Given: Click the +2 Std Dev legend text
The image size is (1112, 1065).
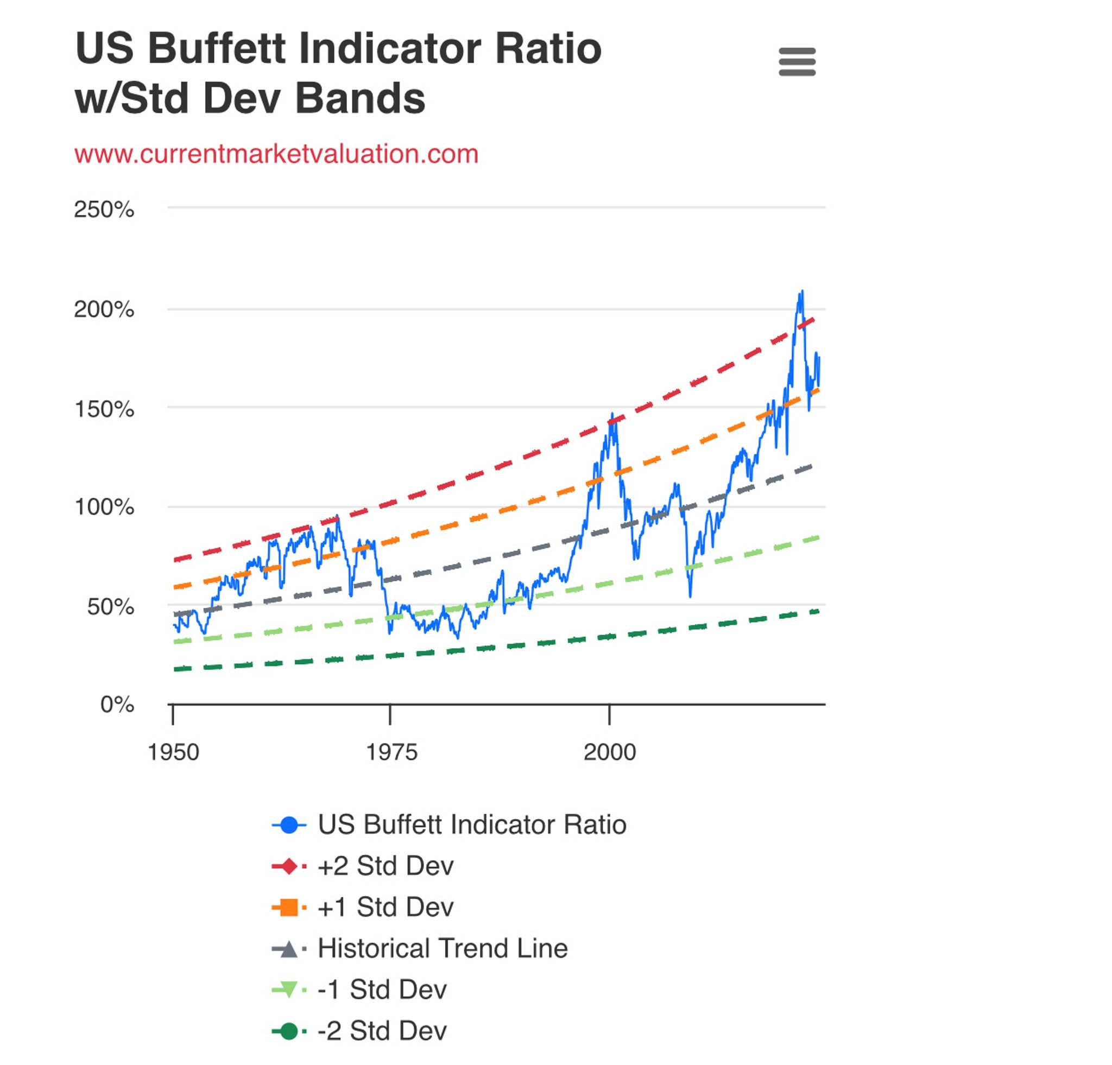Looking at the screenshot, I should pos(386,866).
